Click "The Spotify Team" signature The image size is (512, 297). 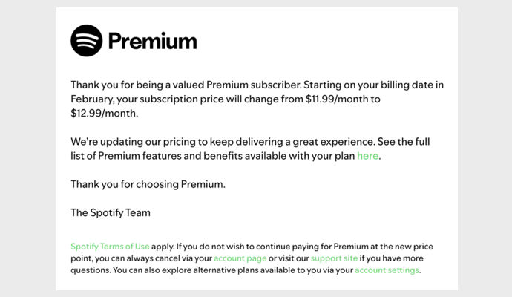pos(111,212)
